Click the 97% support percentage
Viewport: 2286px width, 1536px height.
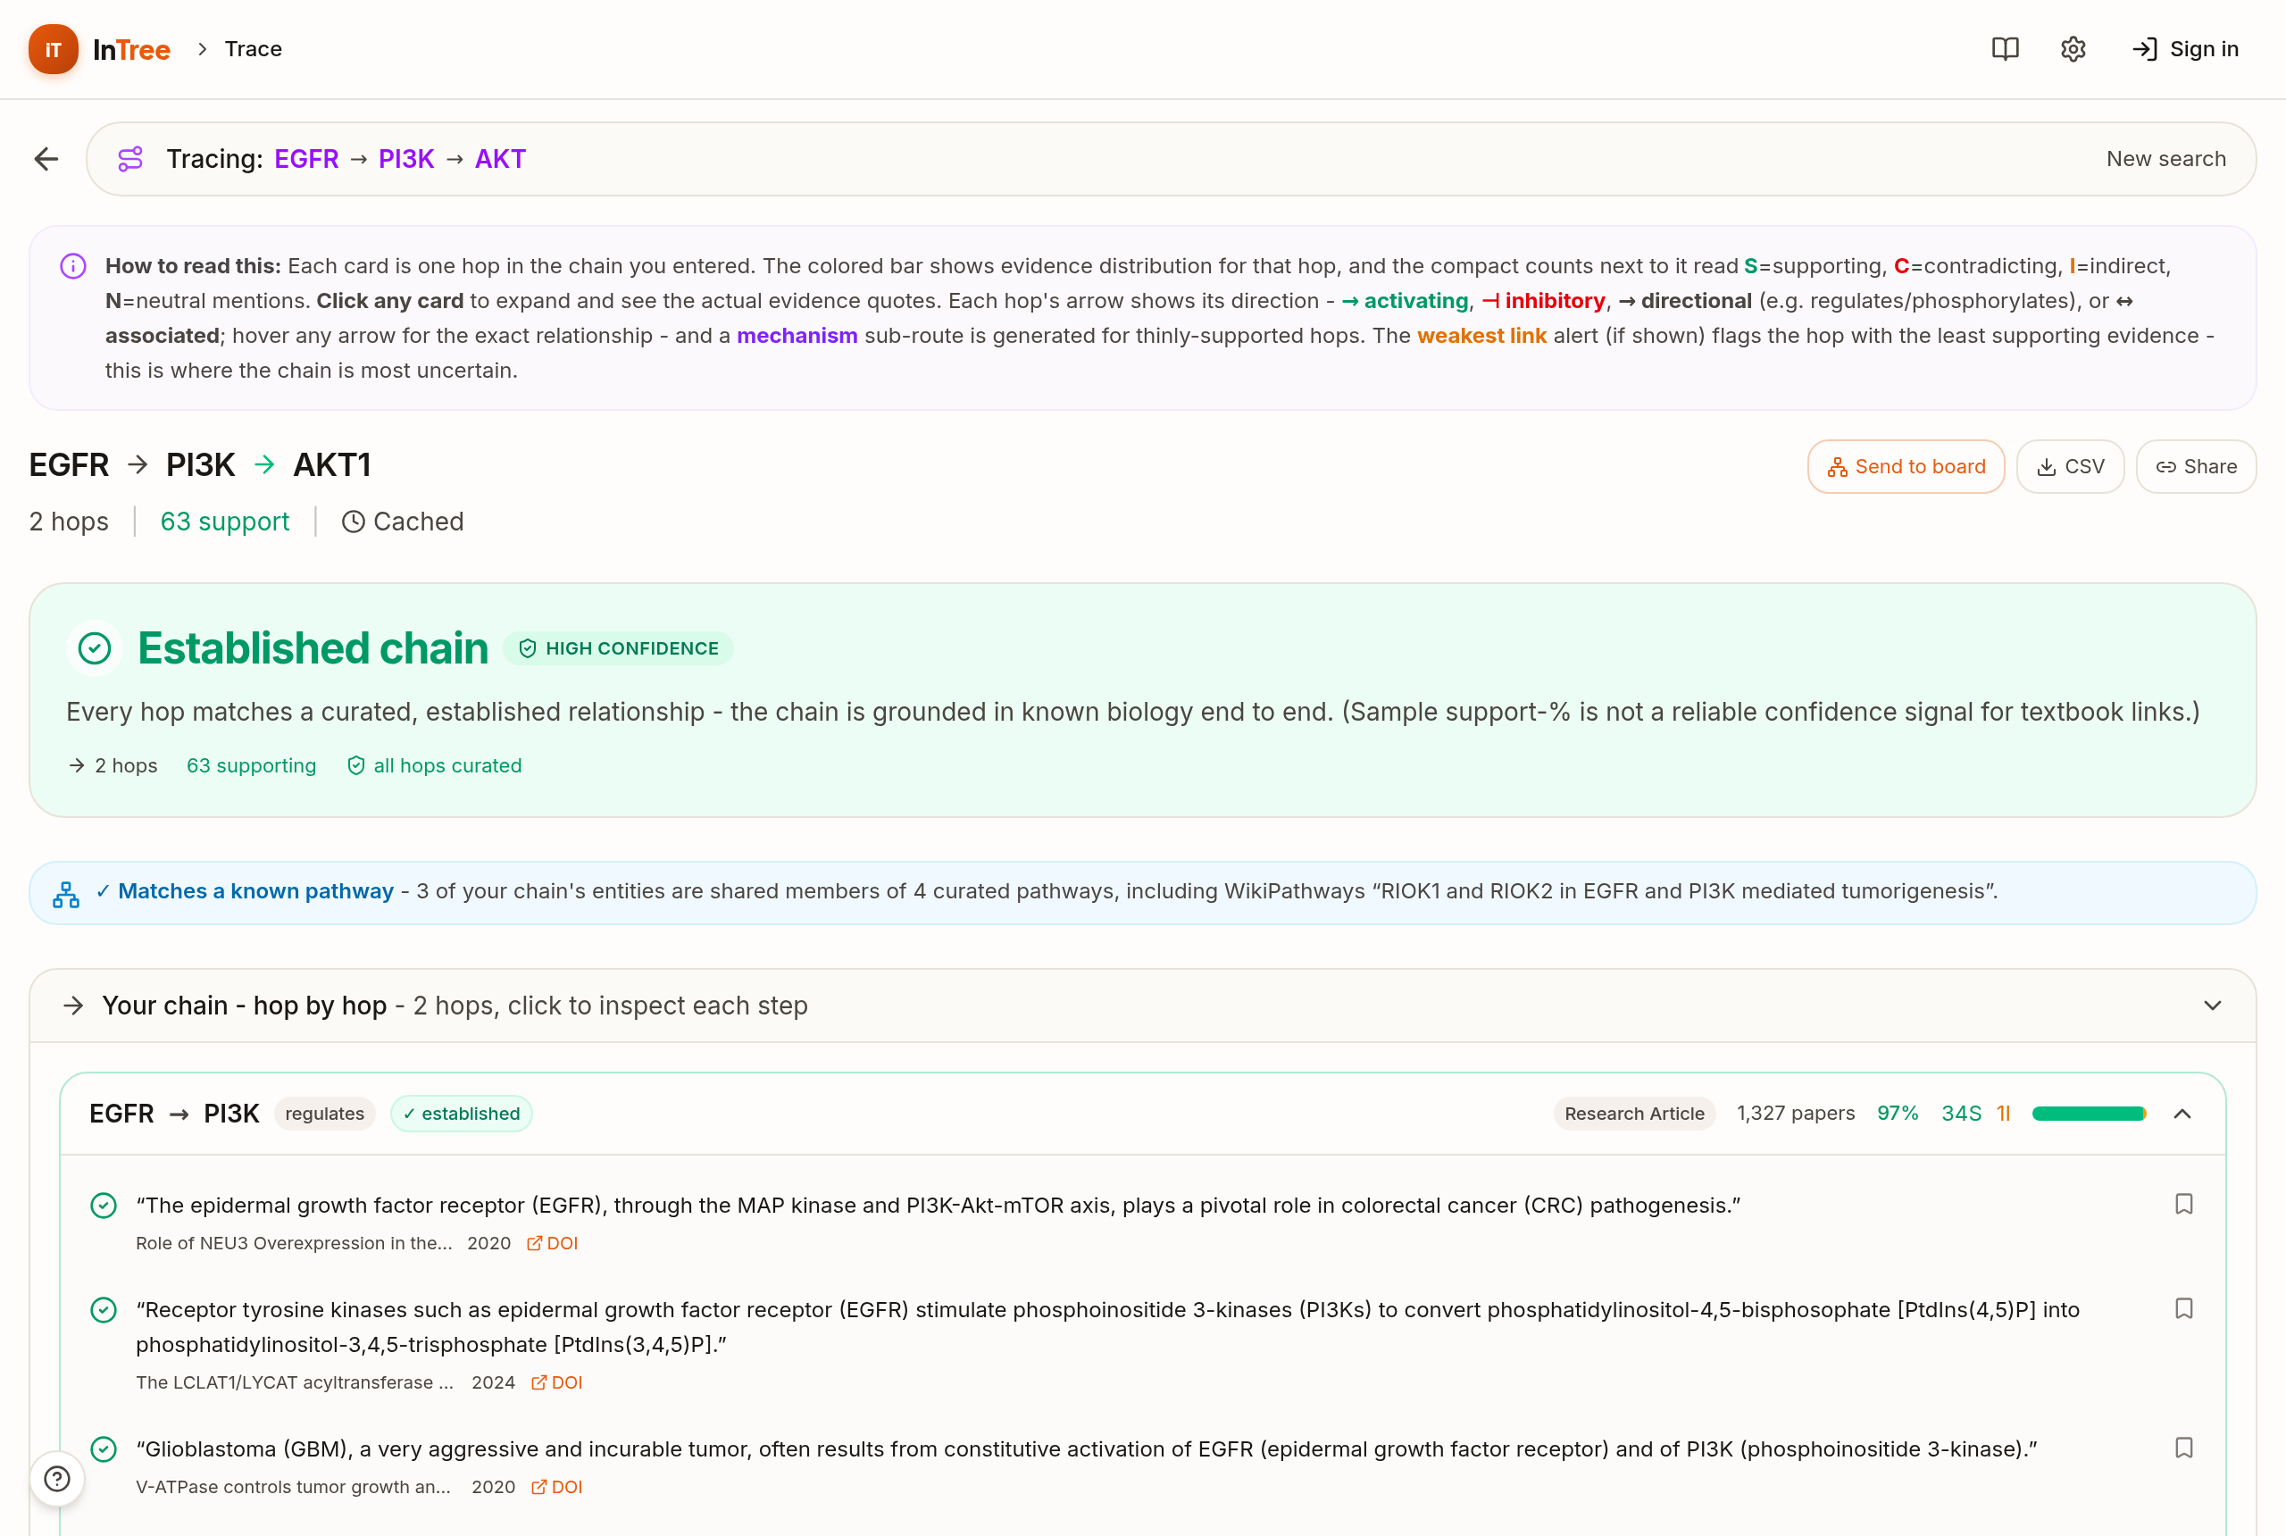[1898, 1114]
